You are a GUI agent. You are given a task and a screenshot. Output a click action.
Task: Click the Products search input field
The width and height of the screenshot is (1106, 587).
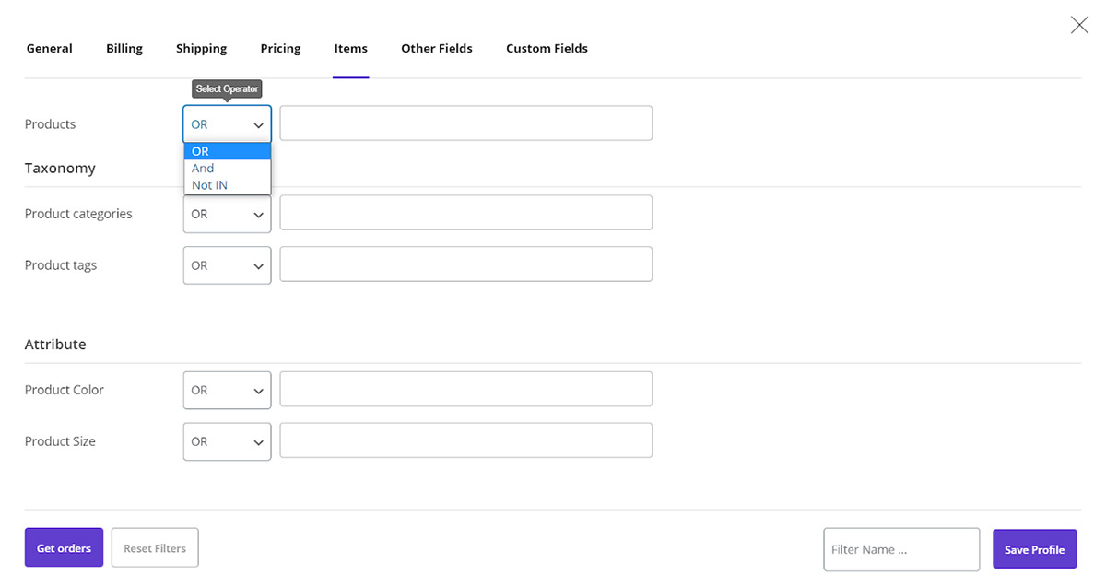coord(465,123)
